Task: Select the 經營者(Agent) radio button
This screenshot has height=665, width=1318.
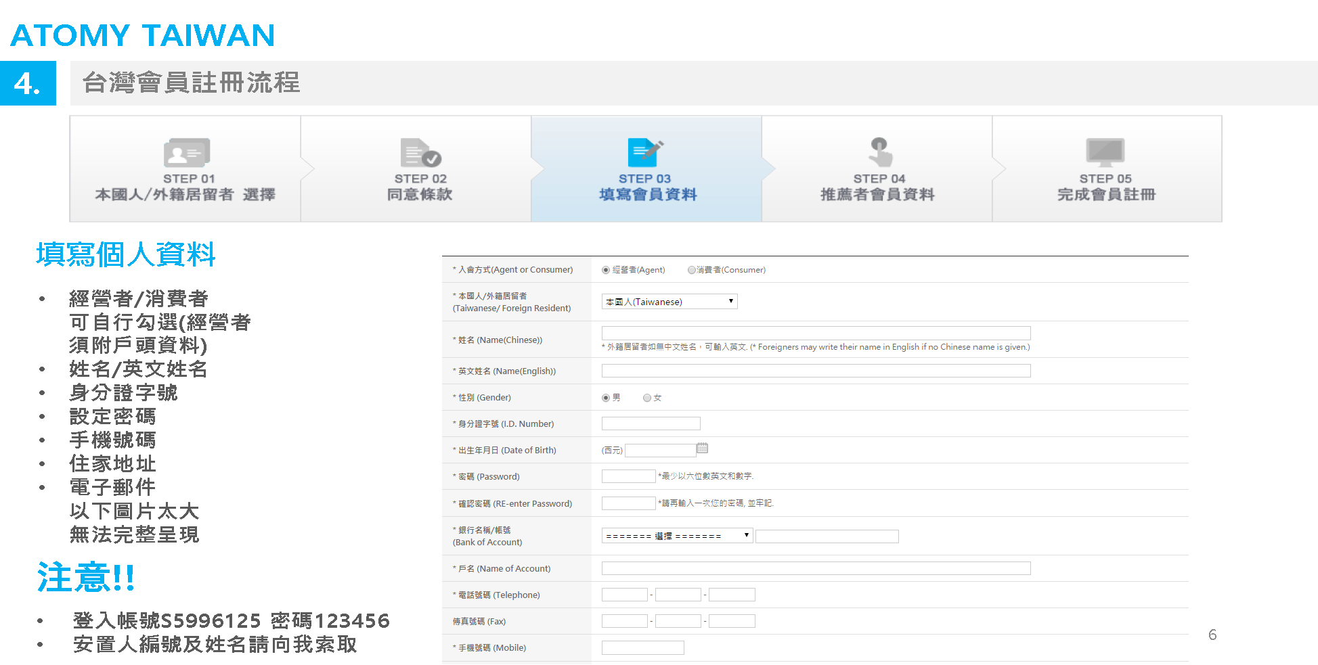Action: pyautogui.click(x=606, y=270)
